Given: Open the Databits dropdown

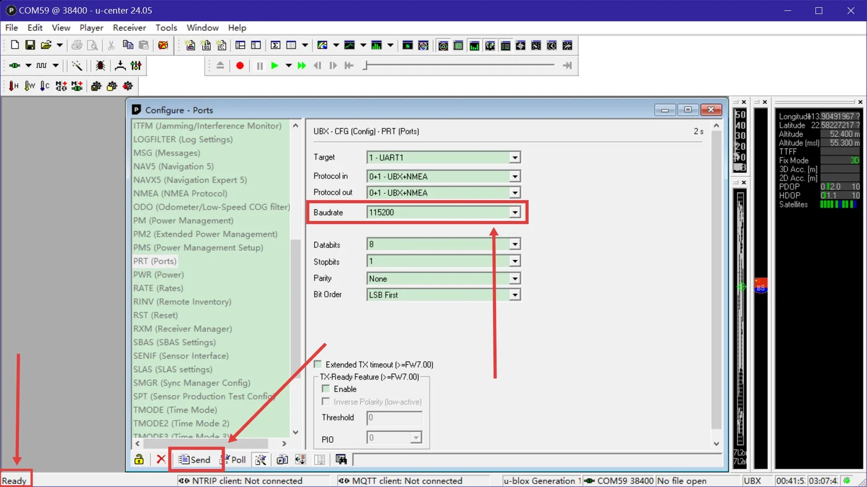Looking at the screenshot, I should click(x=515, y=245).
